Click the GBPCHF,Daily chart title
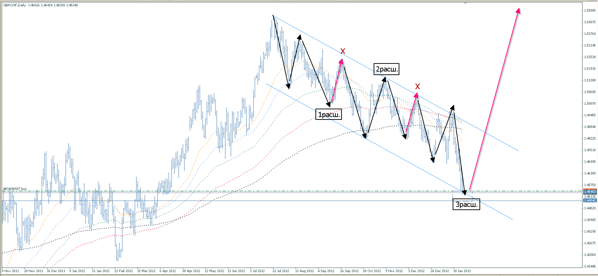Screen dimensions: 598x276 [x=14, y=5]
